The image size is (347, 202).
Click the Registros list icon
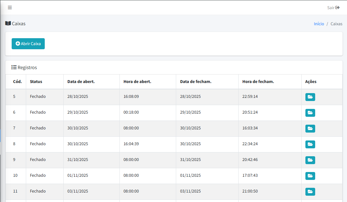pyautogui.click(x=14, y=67)
